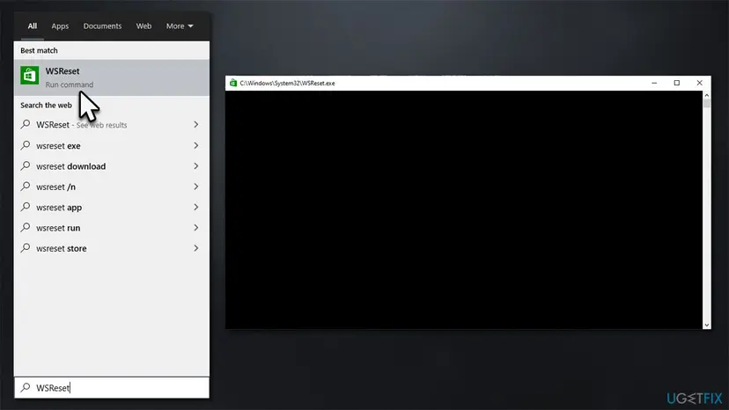Click magnifier icon beside 'wsreset app'

click(x=26, y=207)
